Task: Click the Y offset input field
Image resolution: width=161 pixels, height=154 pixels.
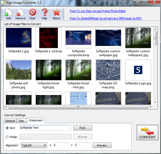Action: (x=83, y=145)
